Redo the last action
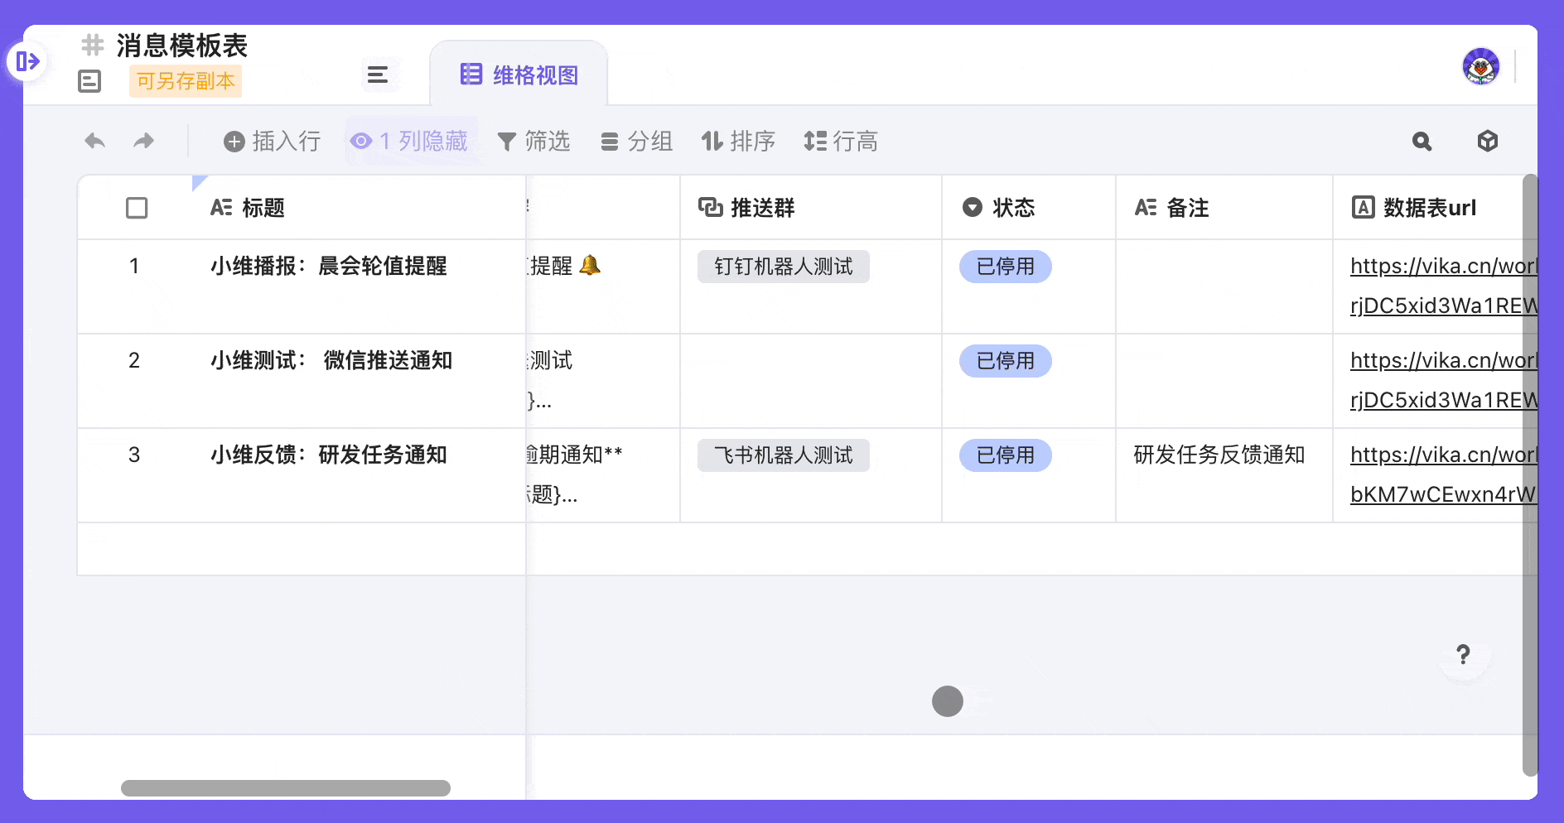1564x823 pixels. [144, 141]
